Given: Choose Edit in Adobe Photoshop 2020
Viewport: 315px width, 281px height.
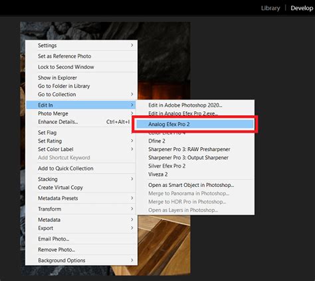Looking at the screenshot, I should (x=195, y=105).
